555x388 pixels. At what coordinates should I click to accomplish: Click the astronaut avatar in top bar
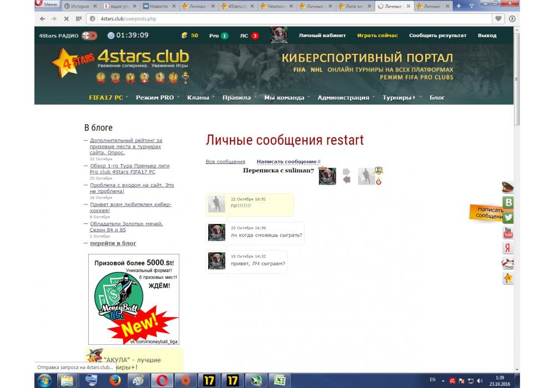[x=279, y=35]
